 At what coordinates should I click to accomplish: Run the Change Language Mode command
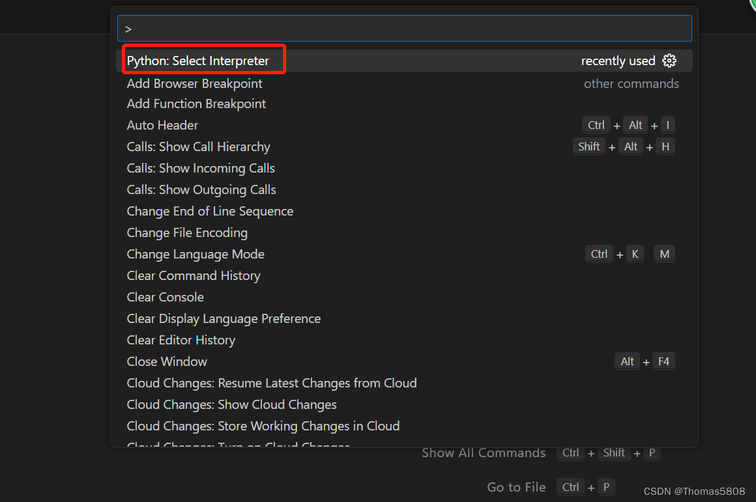coord(196,254)
